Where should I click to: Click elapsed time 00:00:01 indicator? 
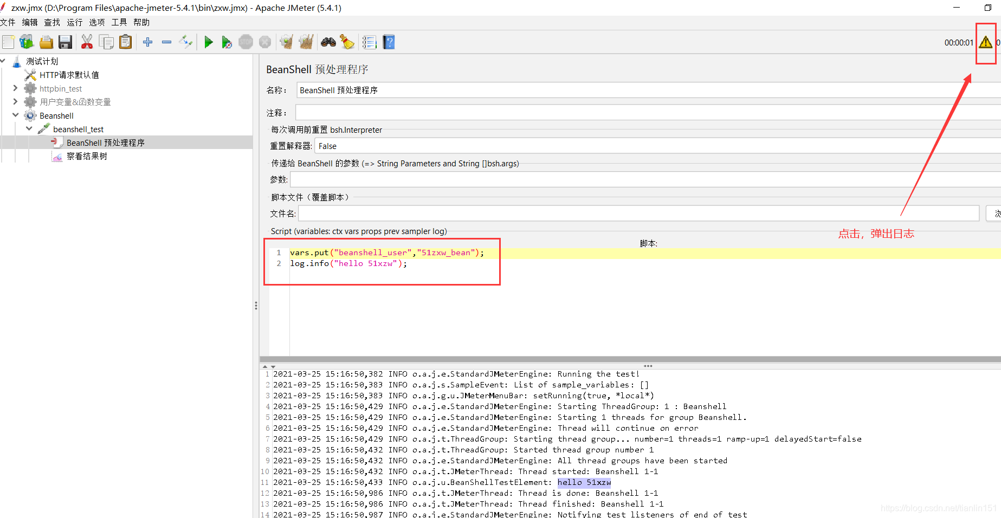[x=959, y=42]
